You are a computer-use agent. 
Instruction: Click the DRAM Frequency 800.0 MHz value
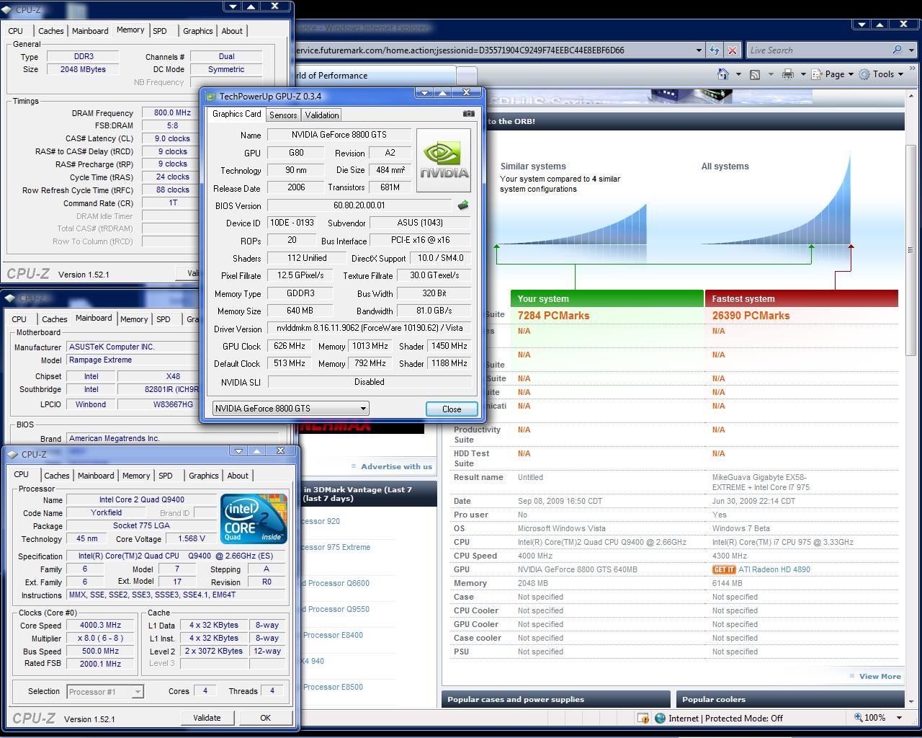click(172, 112)
